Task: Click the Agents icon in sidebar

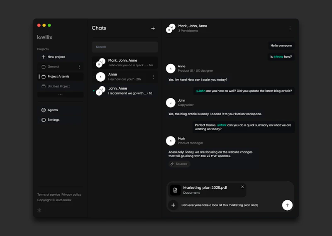Action: pos(44,110)
